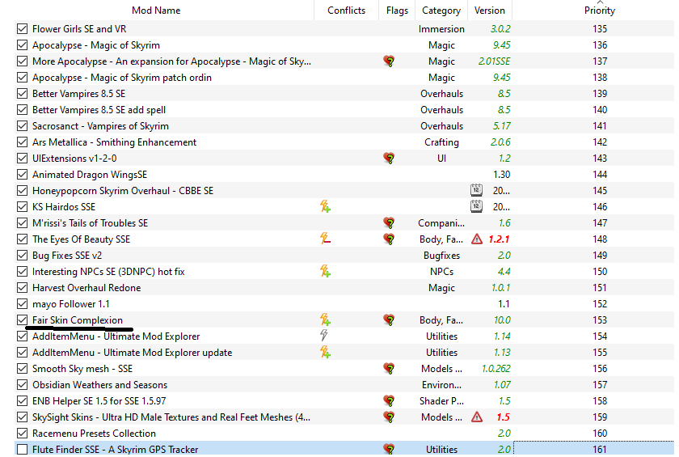The image size is (679, 457).
Task: Click Bugfixes category cell
Action: tap(441, 256)
